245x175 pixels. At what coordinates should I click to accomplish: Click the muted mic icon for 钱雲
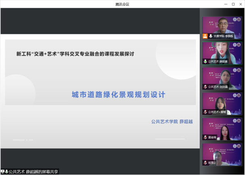[205, 163]
